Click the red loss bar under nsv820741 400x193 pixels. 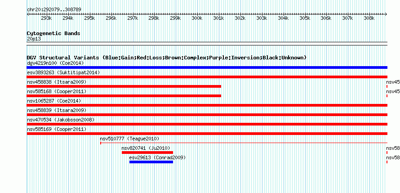coord(147,153)
